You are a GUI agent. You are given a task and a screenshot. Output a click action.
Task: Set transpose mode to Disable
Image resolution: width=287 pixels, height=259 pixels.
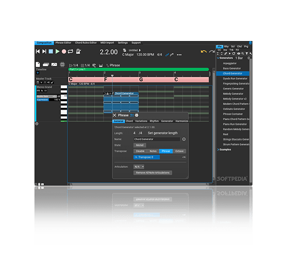140,151
